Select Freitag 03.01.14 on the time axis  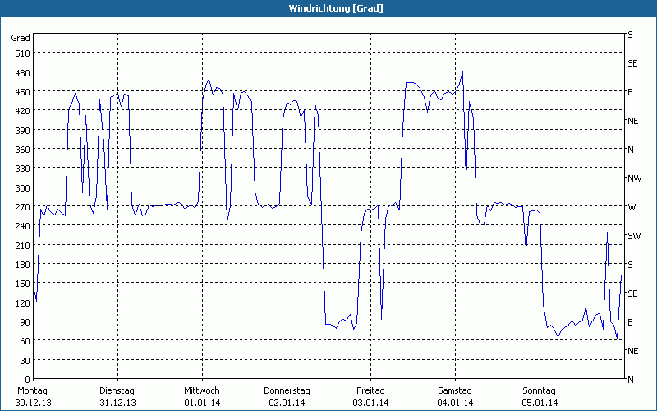pyautogui.click(x=370, y=397)
